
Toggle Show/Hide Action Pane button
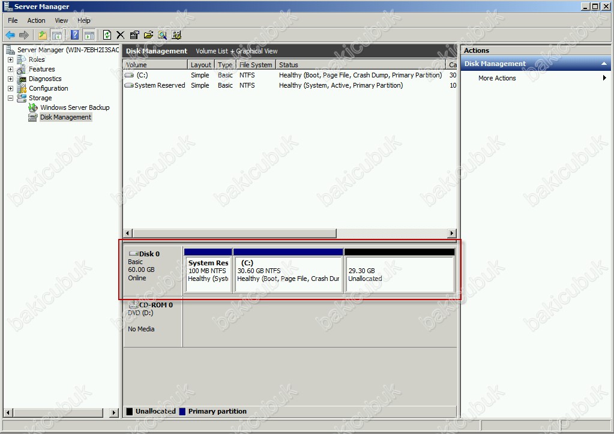(89, 35)
